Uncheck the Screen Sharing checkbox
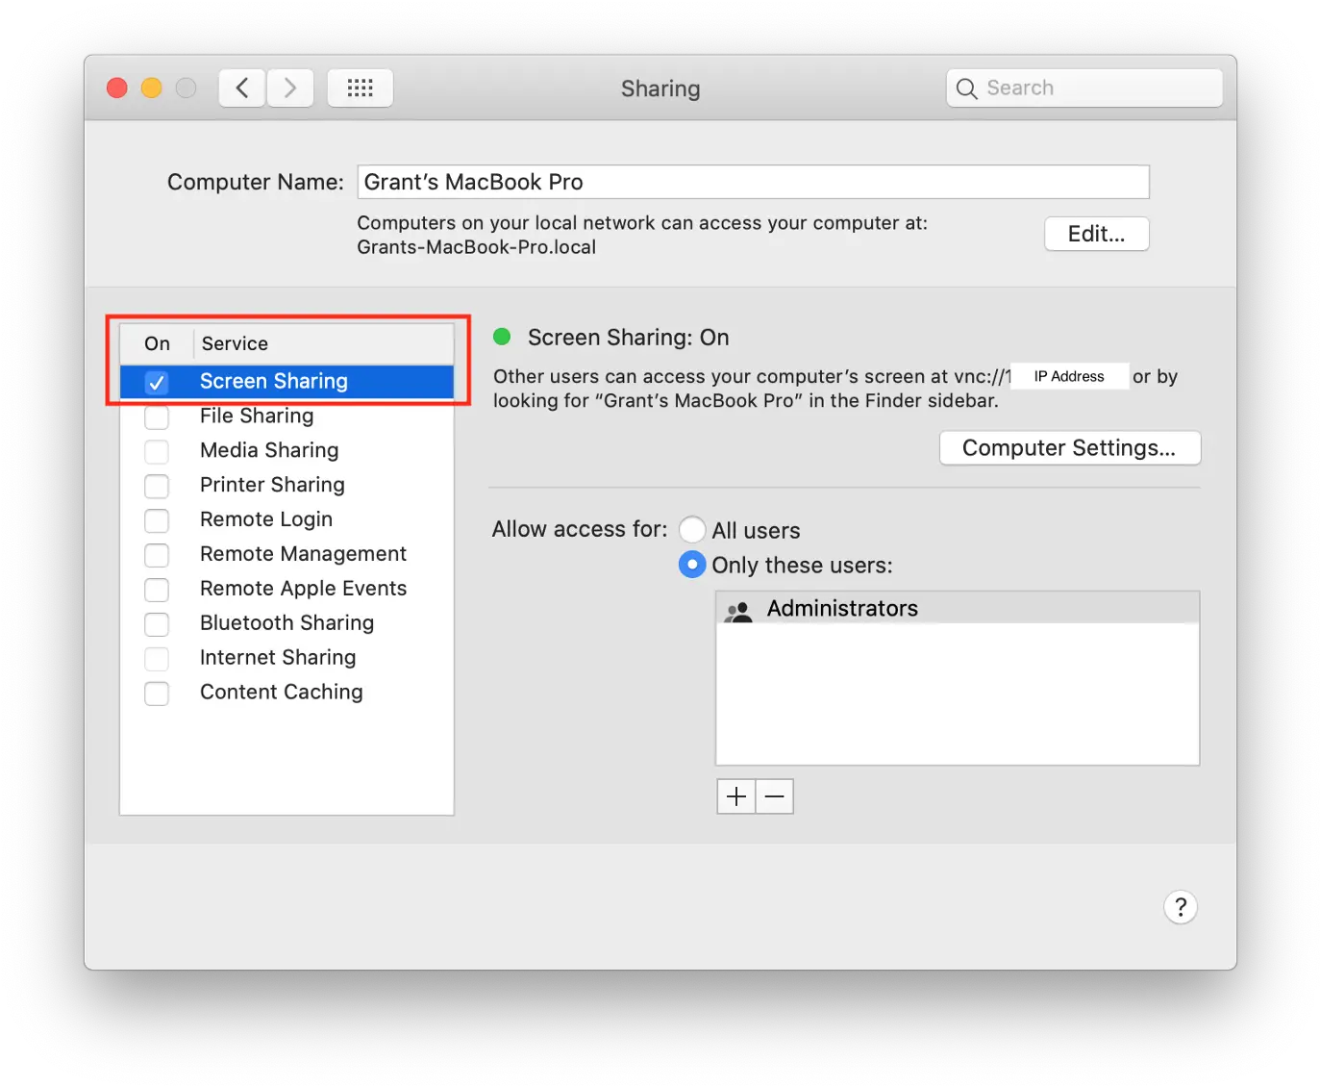 coord(157,382)
